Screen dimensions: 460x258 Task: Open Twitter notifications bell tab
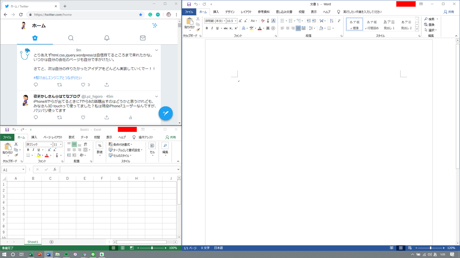point(107,38)
